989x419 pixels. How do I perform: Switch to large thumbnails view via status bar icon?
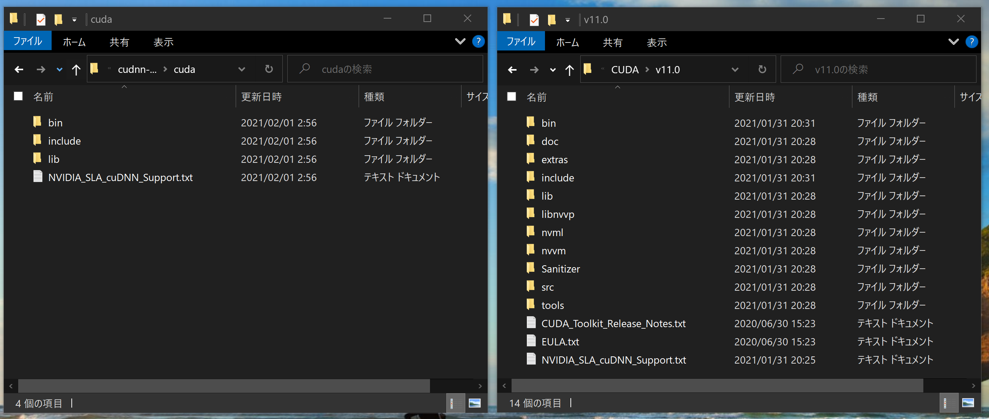pyautogui.click(x=475, y=403)
